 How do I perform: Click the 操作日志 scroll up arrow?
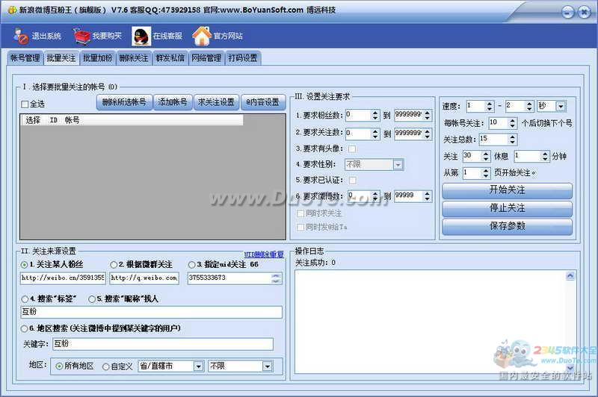click(570, 275)
